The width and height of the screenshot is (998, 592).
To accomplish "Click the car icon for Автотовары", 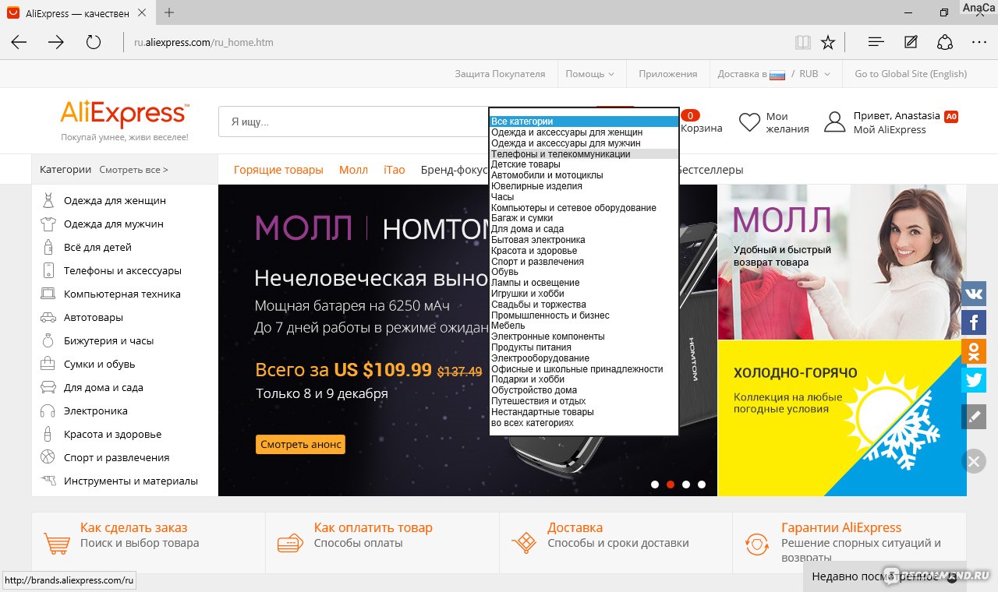I will coord(48,317).
